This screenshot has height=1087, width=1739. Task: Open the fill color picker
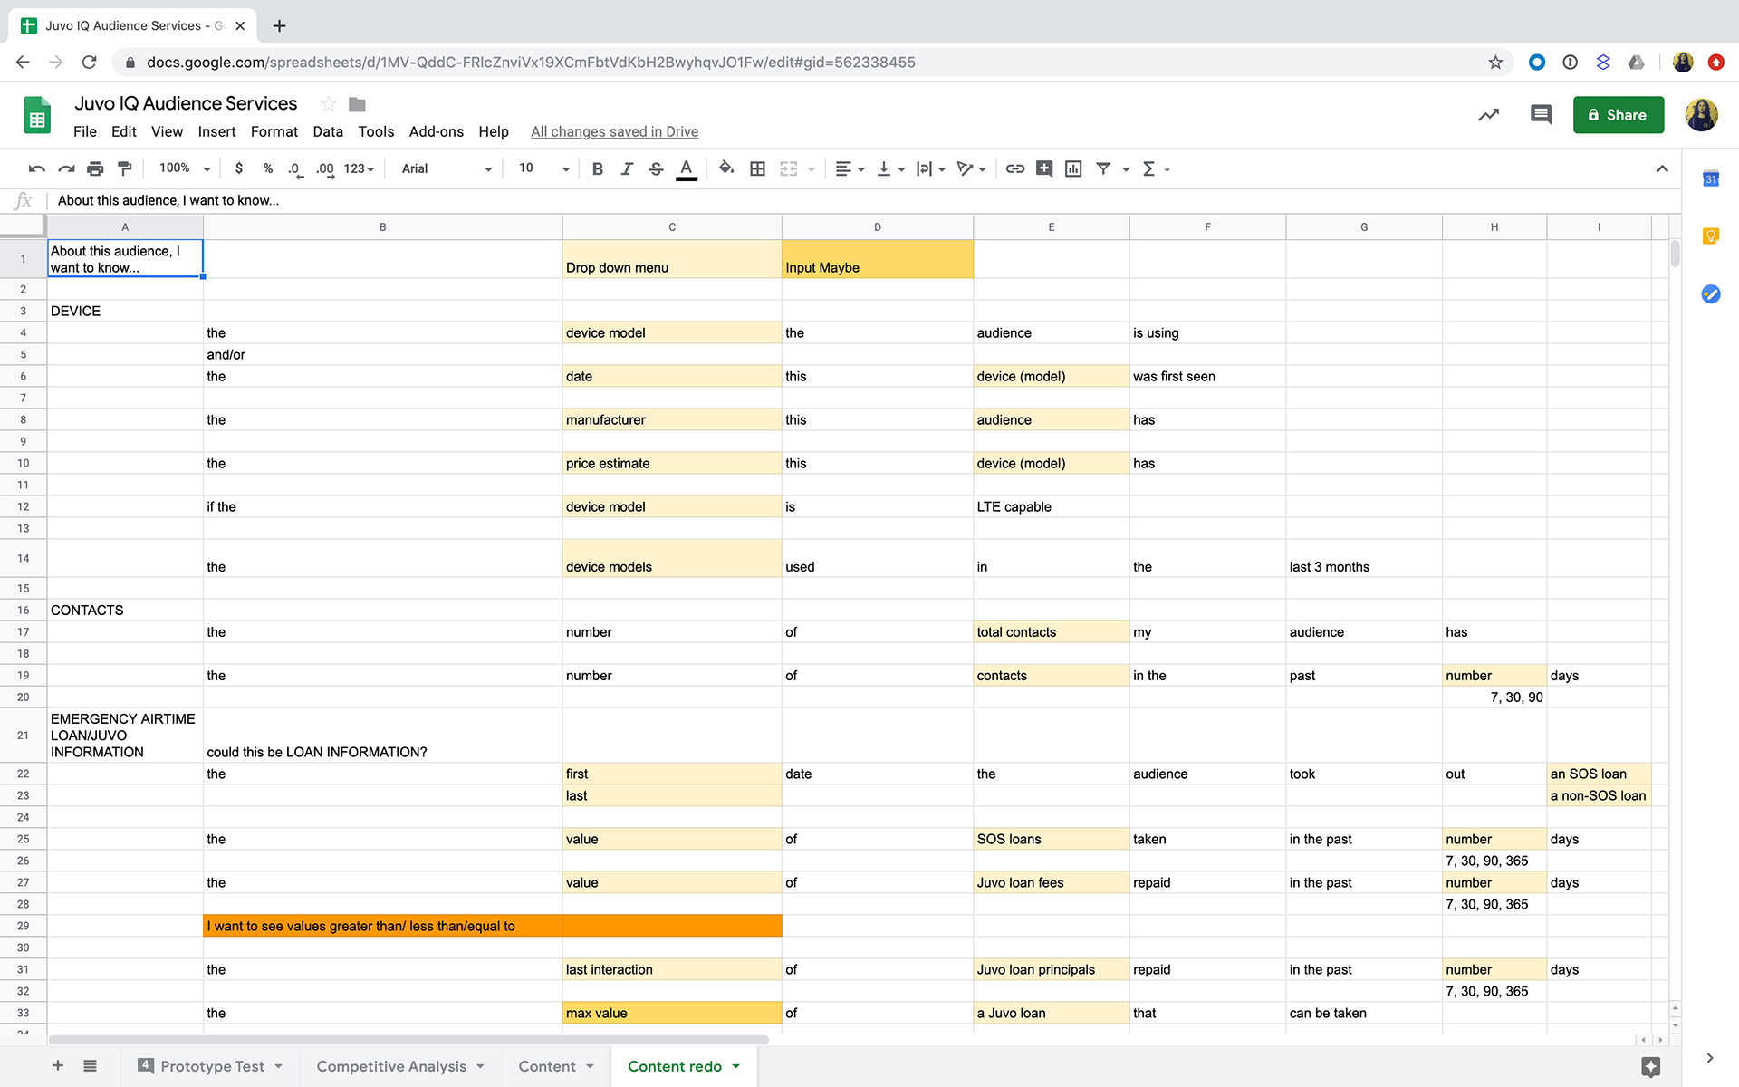point(726,168)
